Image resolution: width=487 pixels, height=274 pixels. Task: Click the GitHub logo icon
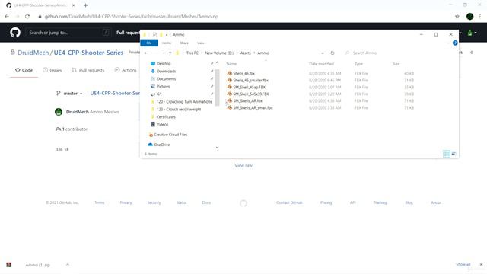click(x=15, y=32)
